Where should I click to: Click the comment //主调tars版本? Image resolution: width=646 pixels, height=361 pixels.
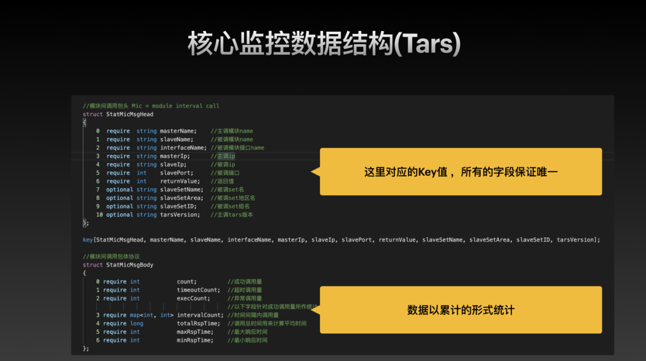click(232, 215)
